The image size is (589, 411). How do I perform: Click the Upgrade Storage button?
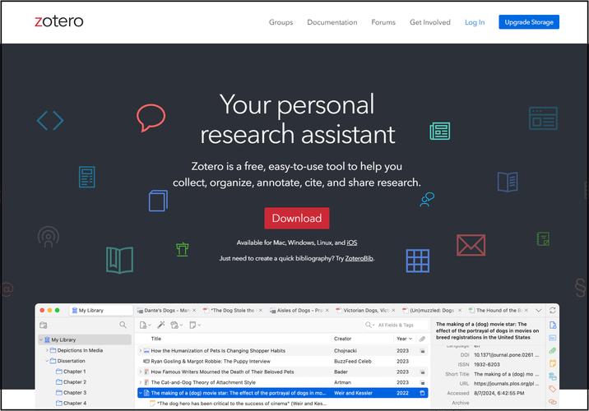point(529,22)
